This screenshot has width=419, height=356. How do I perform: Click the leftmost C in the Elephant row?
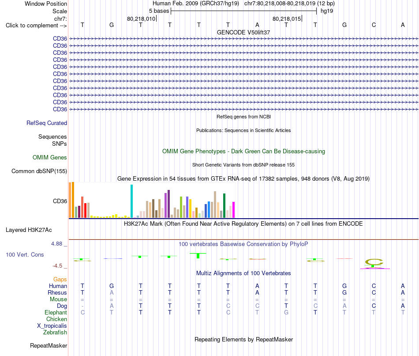pyautogui.click(x=82, y=312)
